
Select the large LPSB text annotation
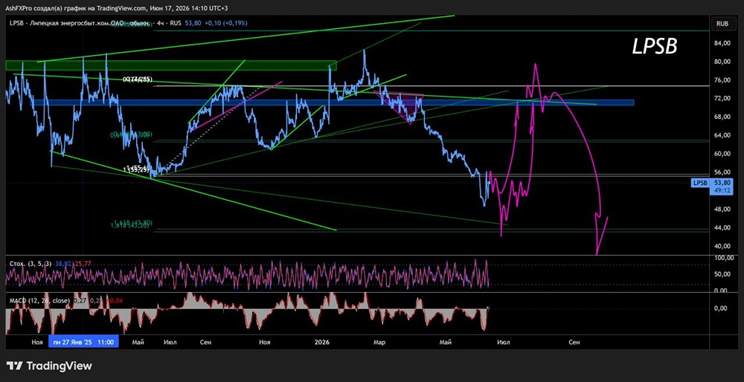(x=655, y=46)
